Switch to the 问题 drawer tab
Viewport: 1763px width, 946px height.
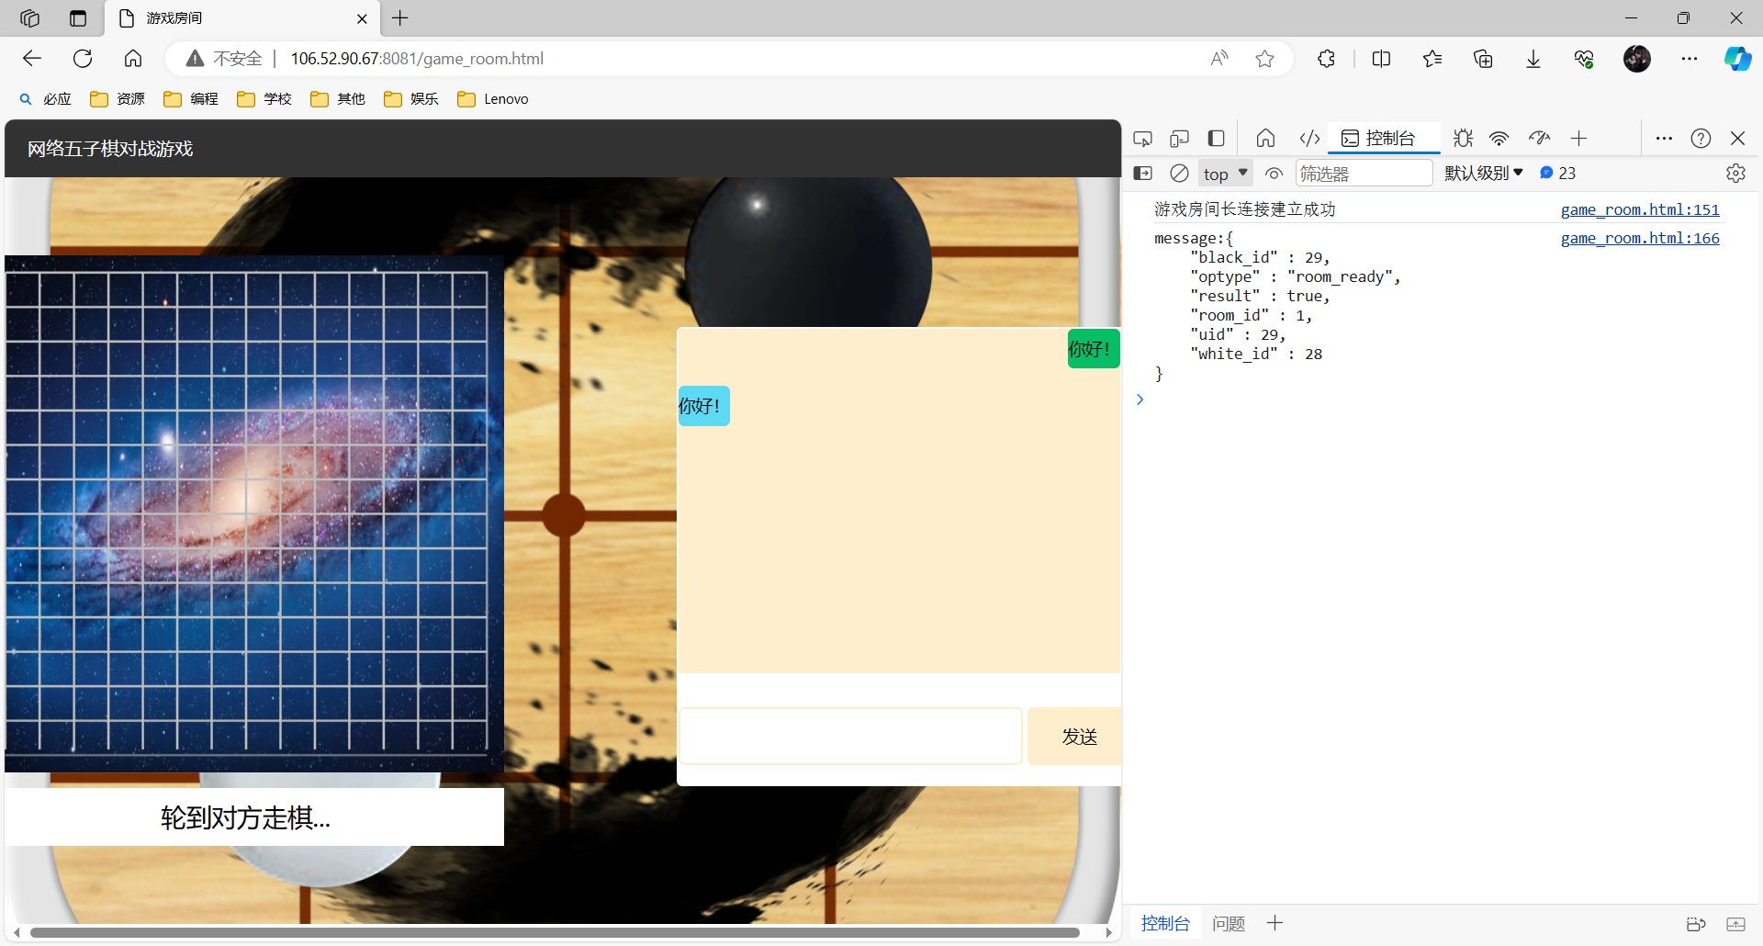click(1229, 924)
